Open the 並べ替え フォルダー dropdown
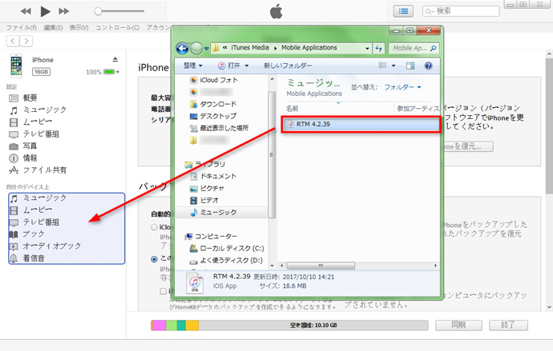This screenshot has width=553, height=351. coord(402,87)
